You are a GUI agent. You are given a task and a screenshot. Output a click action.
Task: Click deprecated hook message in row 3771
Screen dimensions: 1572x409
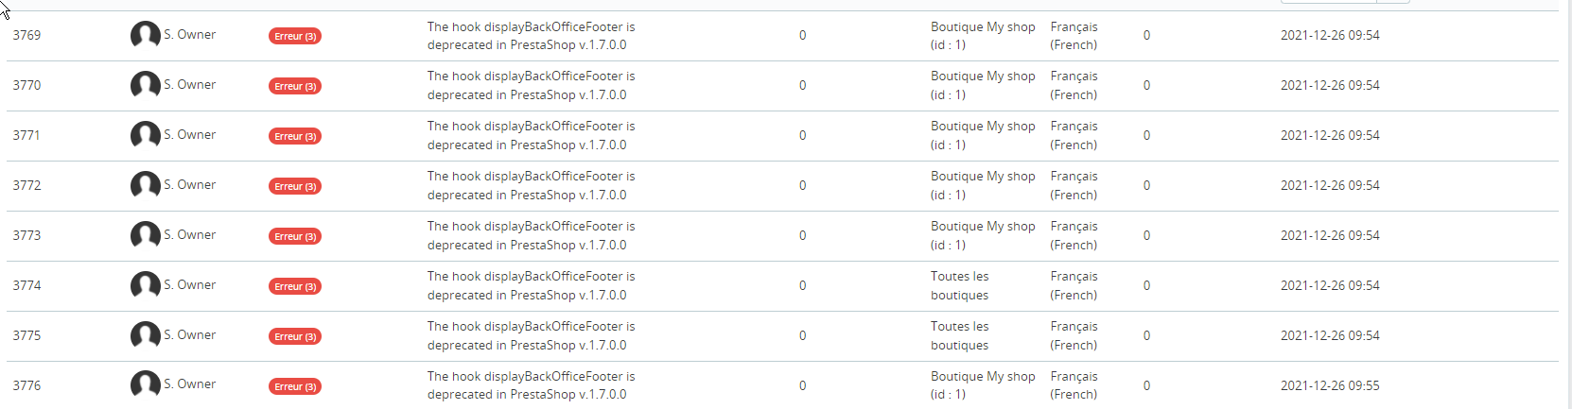coord(531,135)
